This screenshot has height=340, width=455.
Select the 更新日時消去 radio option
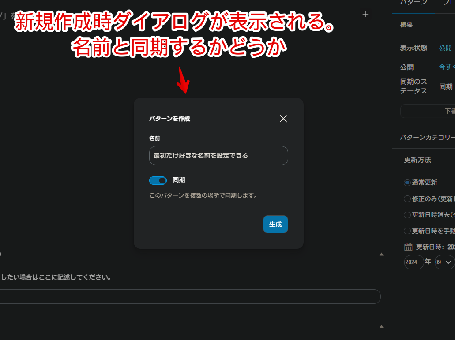pyautogui.click(x=407, y=215)
